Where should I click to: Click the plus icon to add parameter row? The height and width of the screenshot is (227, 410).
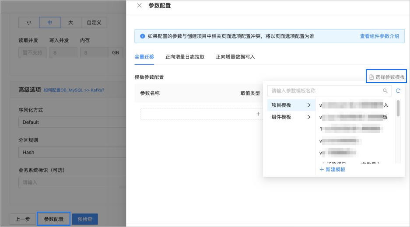[x=258, y=114]
